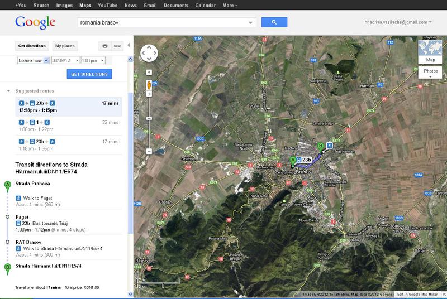Click the blue search magnifier button
The image size is (447, 299).
[274, 22]
